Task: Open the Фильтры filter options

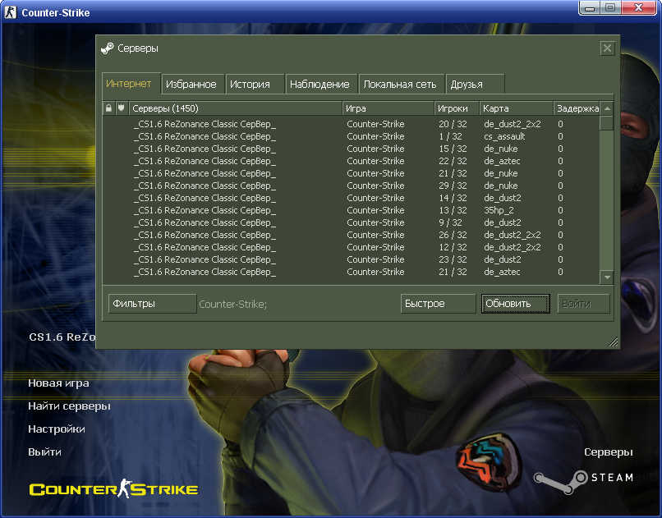Action: click(x=153, y=304)
